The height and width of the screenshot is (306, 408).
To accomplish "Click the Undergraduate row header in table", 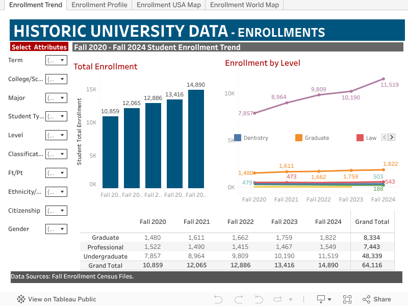I will point(106,257).
